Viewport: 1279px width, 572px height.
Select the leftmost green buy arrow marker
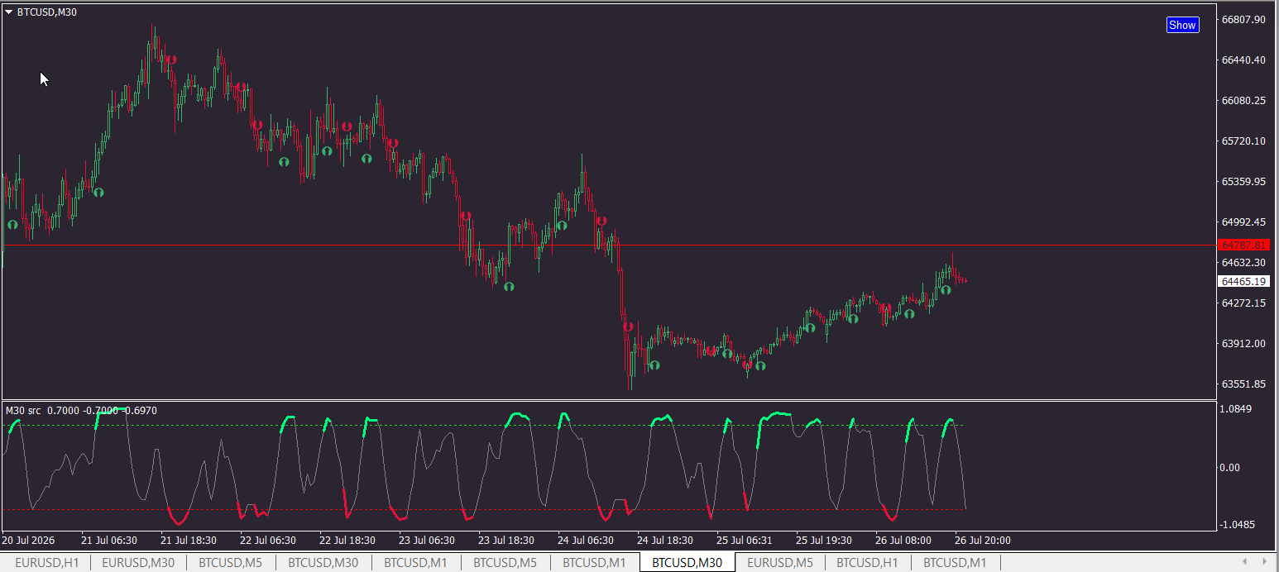pos(12,224)
